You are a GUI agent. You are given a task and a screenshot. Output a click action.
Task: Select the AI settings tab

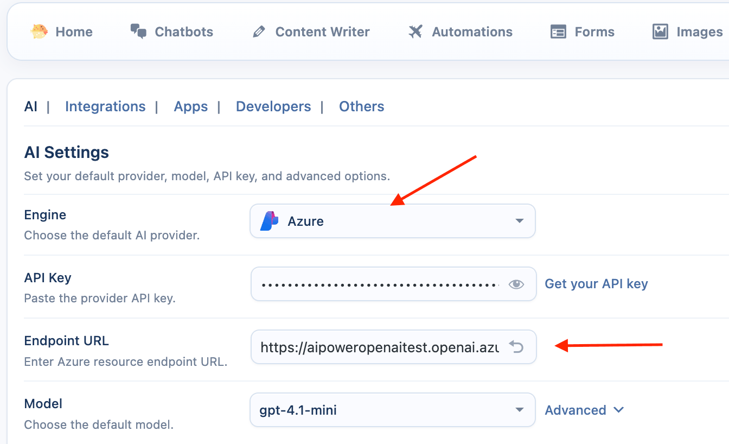pos(31,106)
